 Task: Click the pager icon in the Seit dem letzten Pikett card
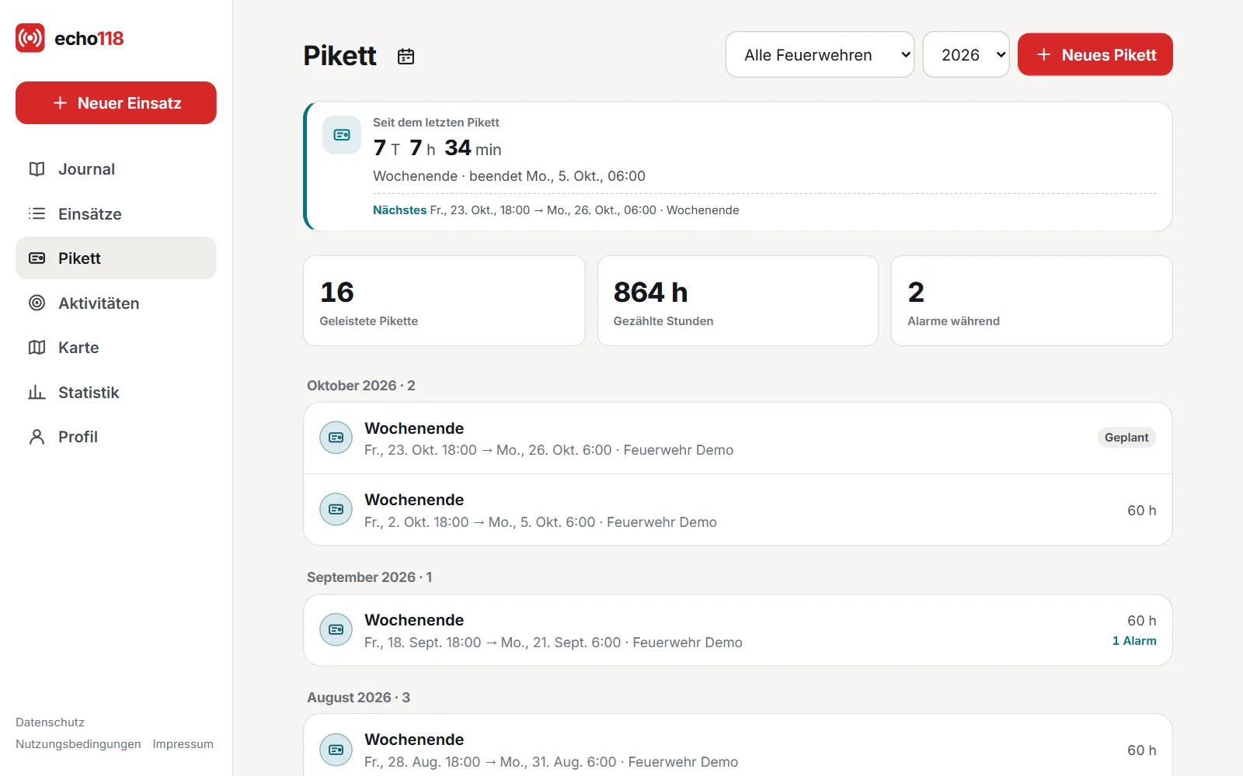coord(342,135)
